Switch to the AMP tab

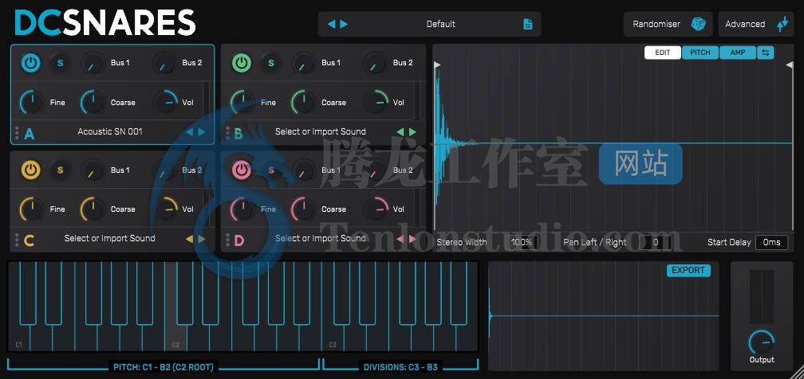(x=738, y=53)
